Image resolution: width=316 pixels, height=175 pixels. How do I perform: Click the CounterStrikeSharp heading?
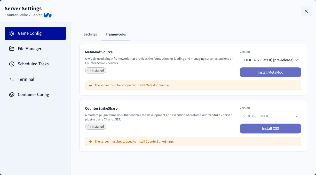coord(101,108)
